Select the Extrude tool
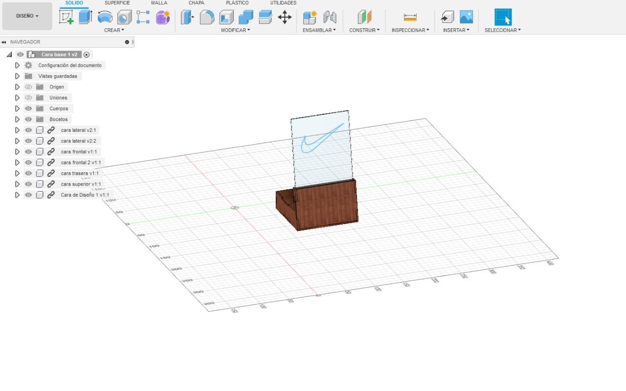Viewport: 626px width, 391px height. point(86,17)
